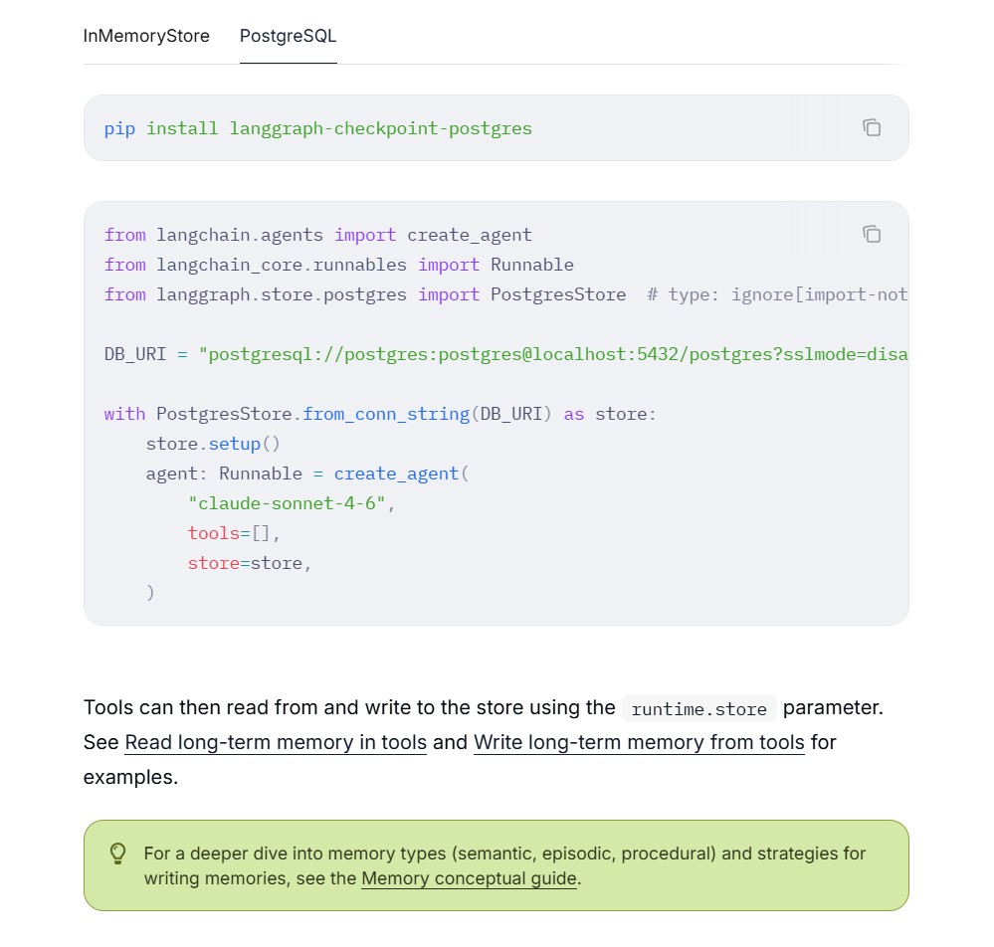This screenshot has width=994, height=947.
Task: Copy the pip install command
Action: point(872,127)
